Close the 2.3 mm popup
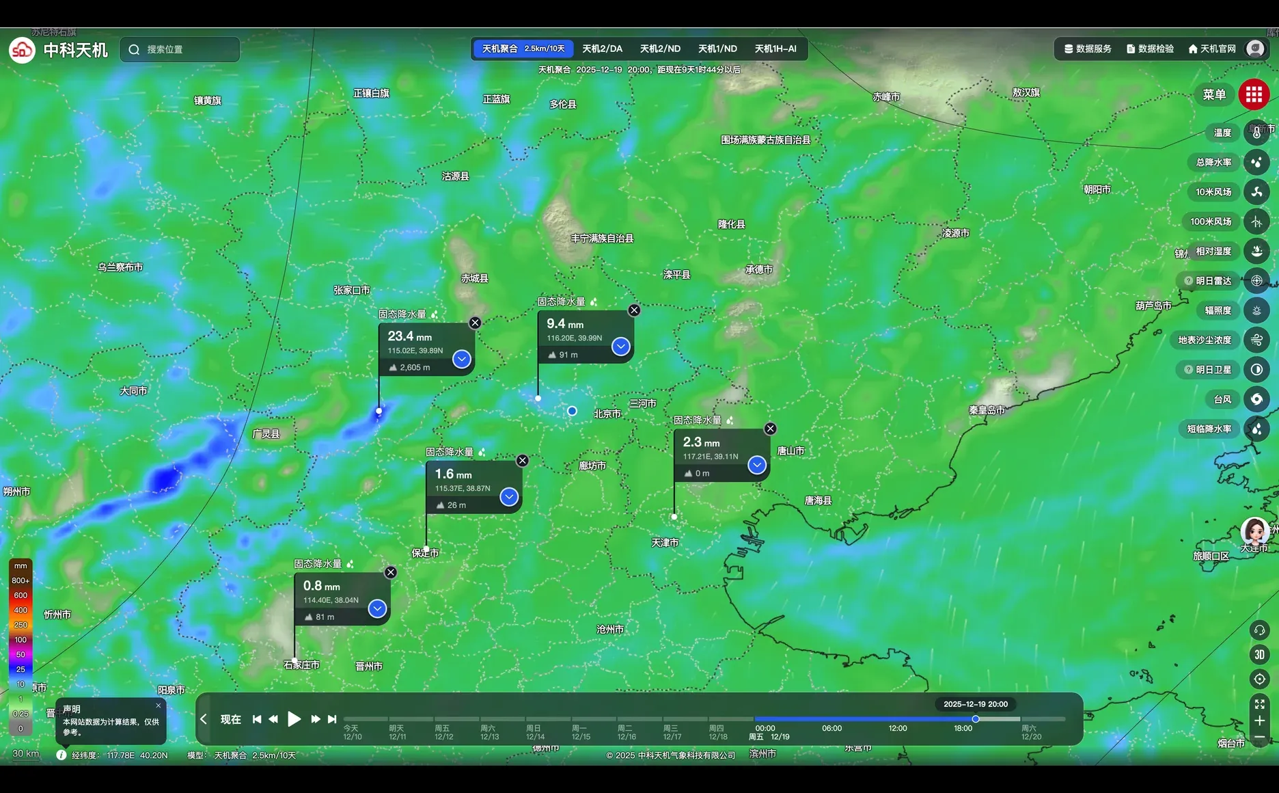The height and width of the screenshot is (793, 1279). (x=770, y=429)
